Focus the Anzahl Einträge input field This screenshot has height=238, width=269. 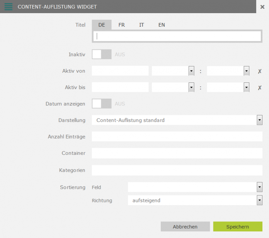coord(177,137)
